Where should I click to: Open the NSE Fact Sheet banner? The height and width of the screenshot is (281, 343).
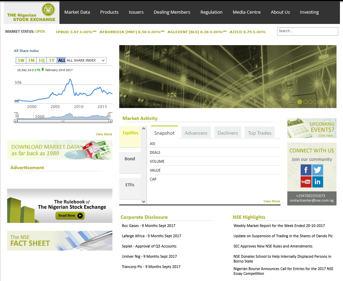[x=60, y=241]
